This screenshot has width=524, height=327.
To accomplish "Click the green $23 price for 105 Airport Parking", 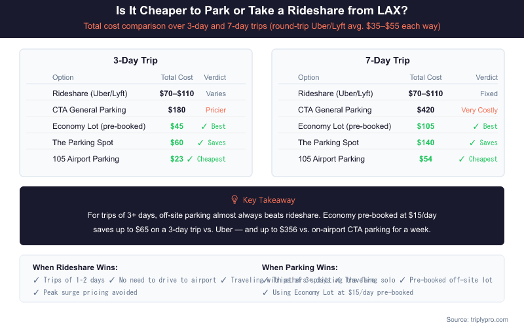I will point(177,159).
